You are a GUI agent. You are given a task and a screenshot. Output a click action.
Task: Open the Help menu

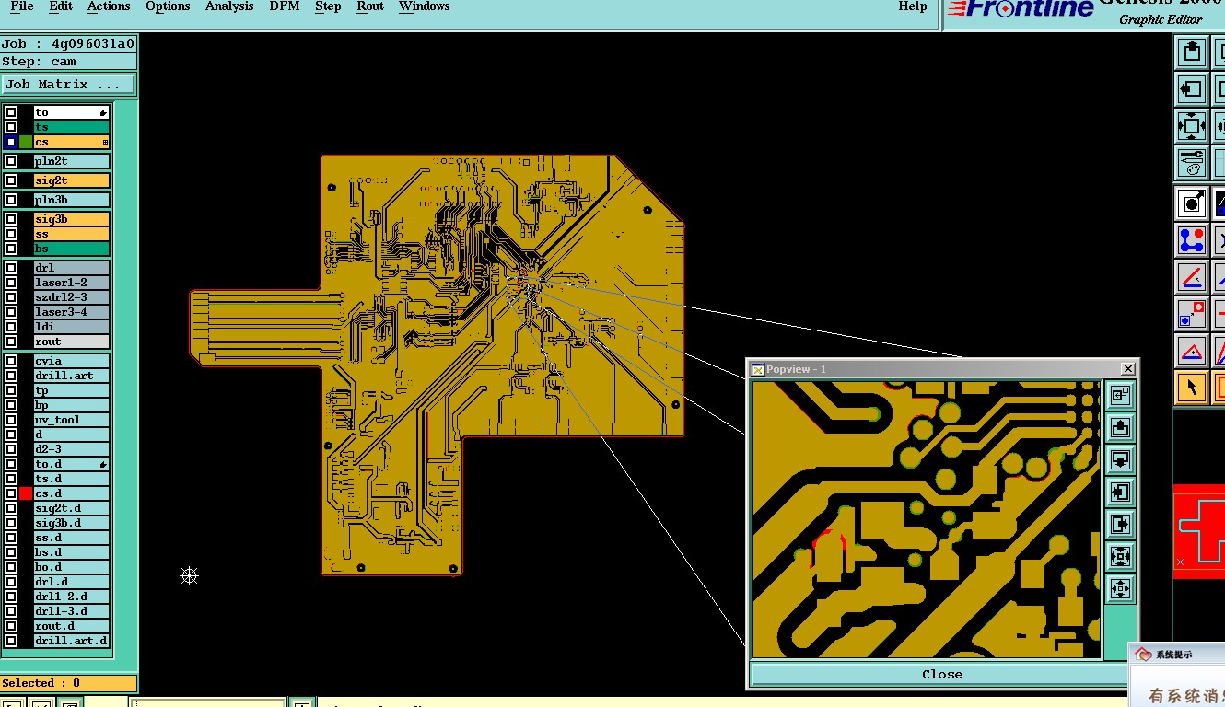913,6
